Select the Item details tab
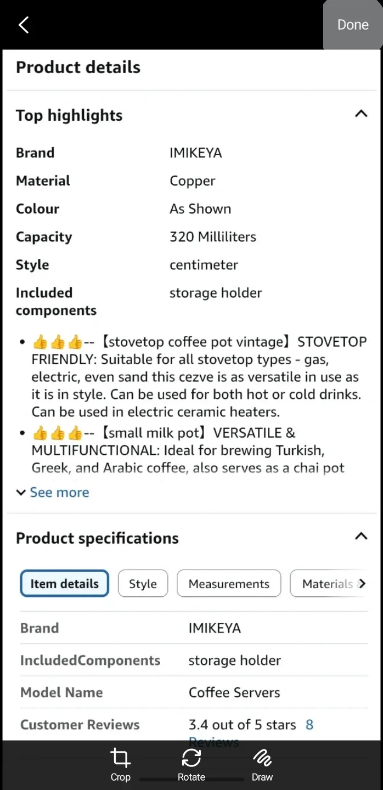The height and width of the screenshot is (790, 383). click(64, 583)
